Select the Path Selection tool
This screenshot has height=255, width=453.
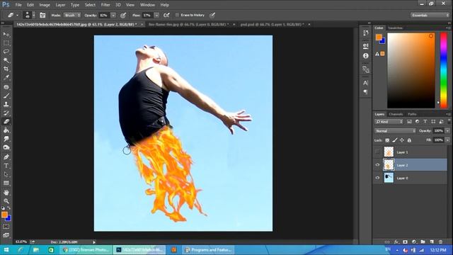click(x=6, y=174)
